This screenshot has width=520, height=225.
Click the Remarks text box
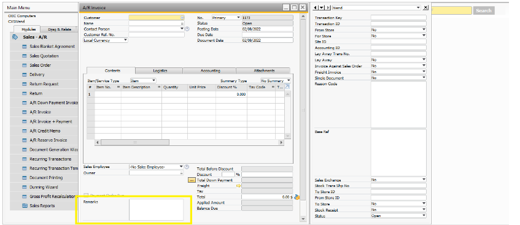coord(156,210)
